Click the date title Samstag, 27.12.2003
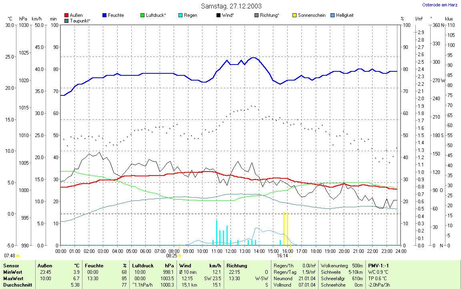 (231, 6)
